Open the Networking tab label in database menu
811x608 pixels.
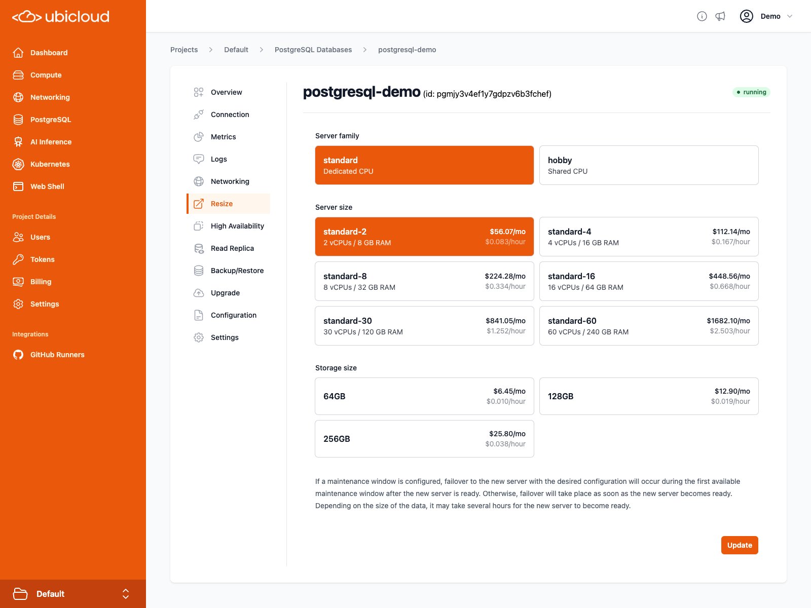click(x=230, y=181)
